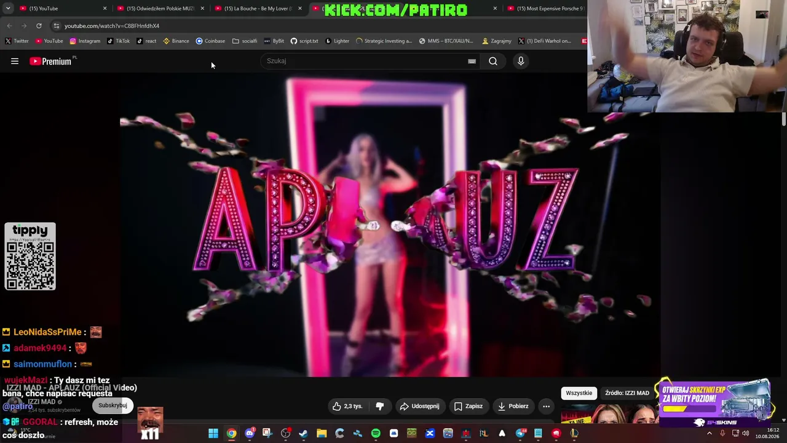787x443 pixels.
Task: Open TikTok bookmark
Action: point(118,41)
